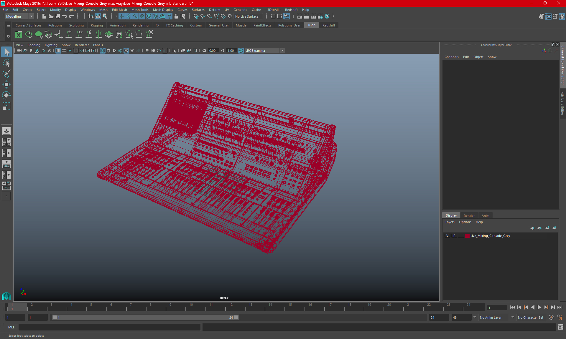566x339 pixels.
Task: Click the layer color swatch for Live_Mixing_Console_Grey
Action: (467, 236)
